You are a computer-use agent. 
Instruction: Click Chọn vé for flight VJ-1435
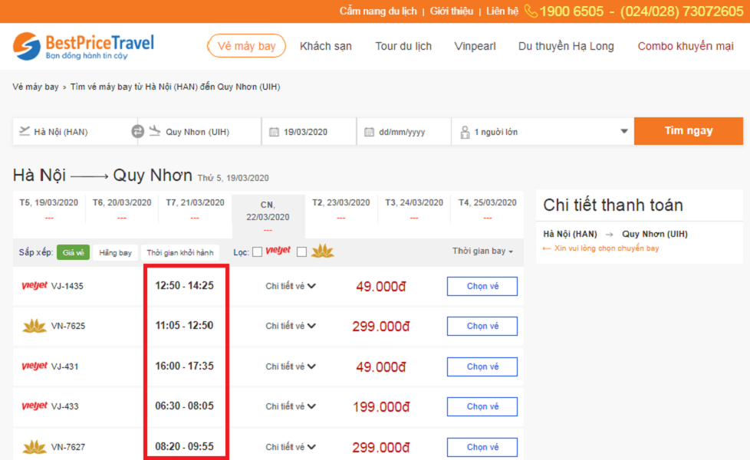pyautogui.click(x=482, y=286)
